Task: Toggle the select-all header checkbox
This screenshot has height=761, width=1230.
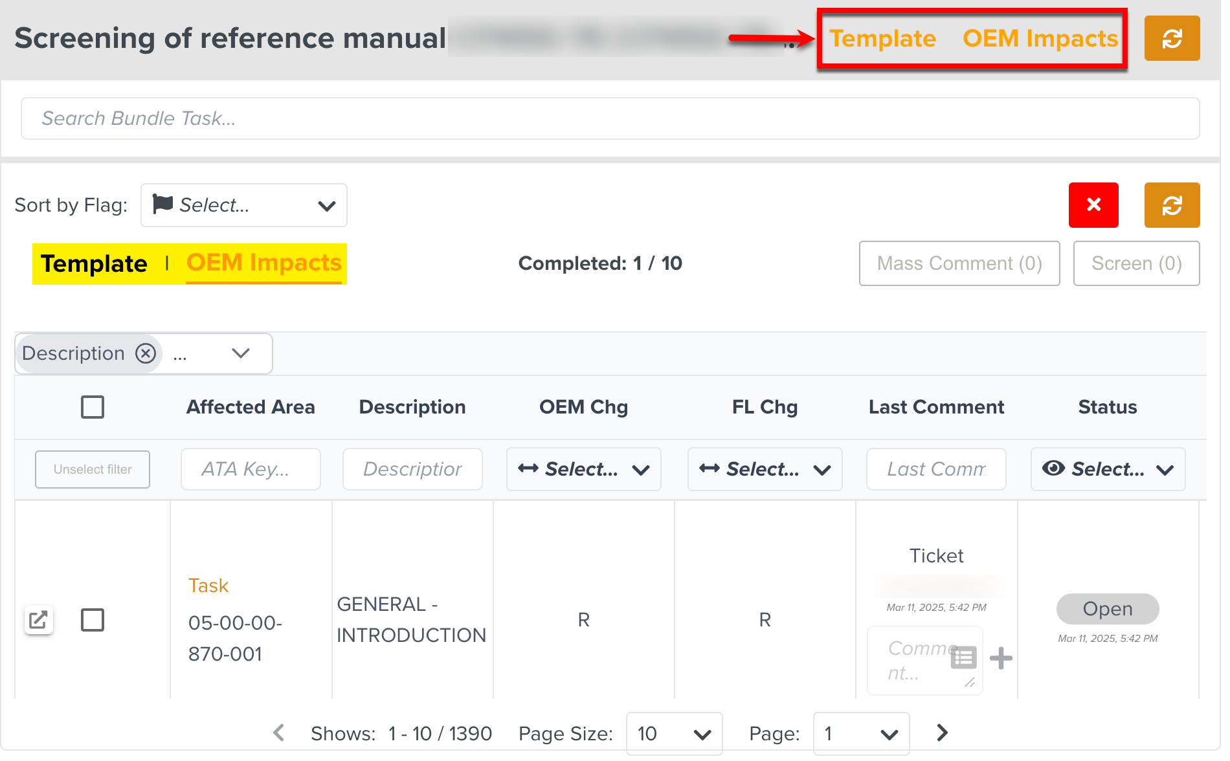Action: coord(93,407)
